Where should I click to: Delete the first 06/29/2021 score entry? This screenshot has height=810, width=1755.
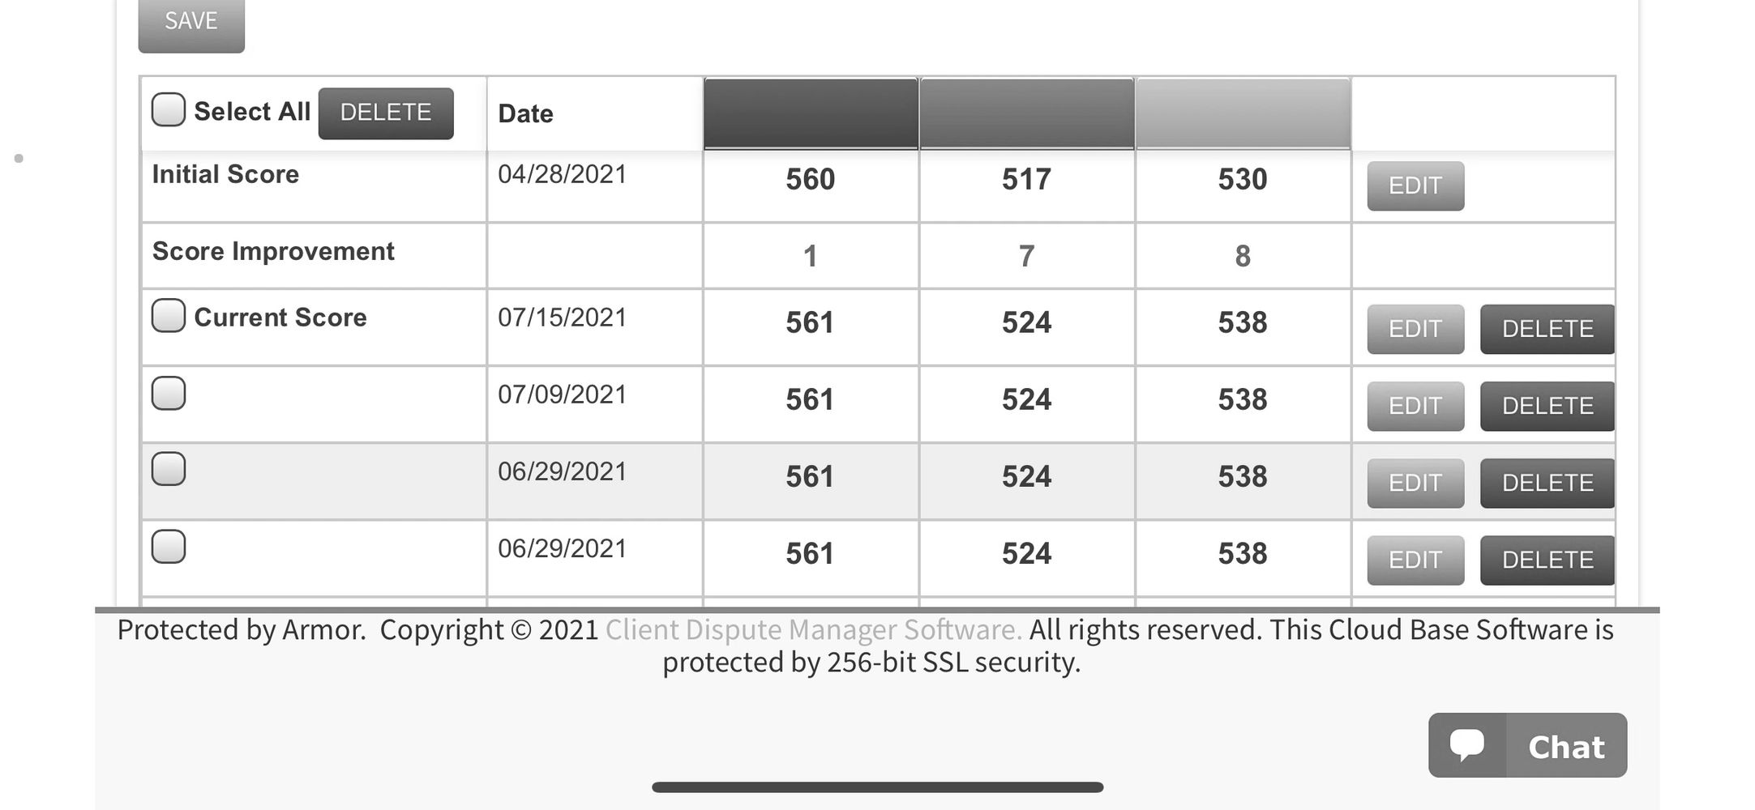point(1547,483)
